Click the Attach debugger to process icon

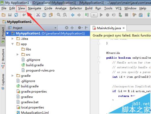pyautogui.click(x=120, y=15)
